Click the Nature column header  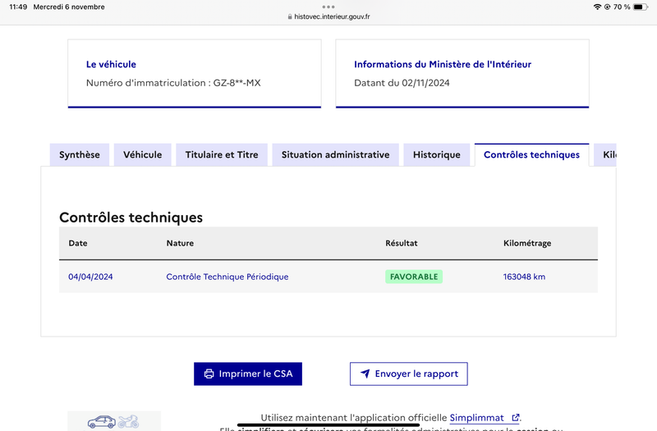[x=180, y=243]
